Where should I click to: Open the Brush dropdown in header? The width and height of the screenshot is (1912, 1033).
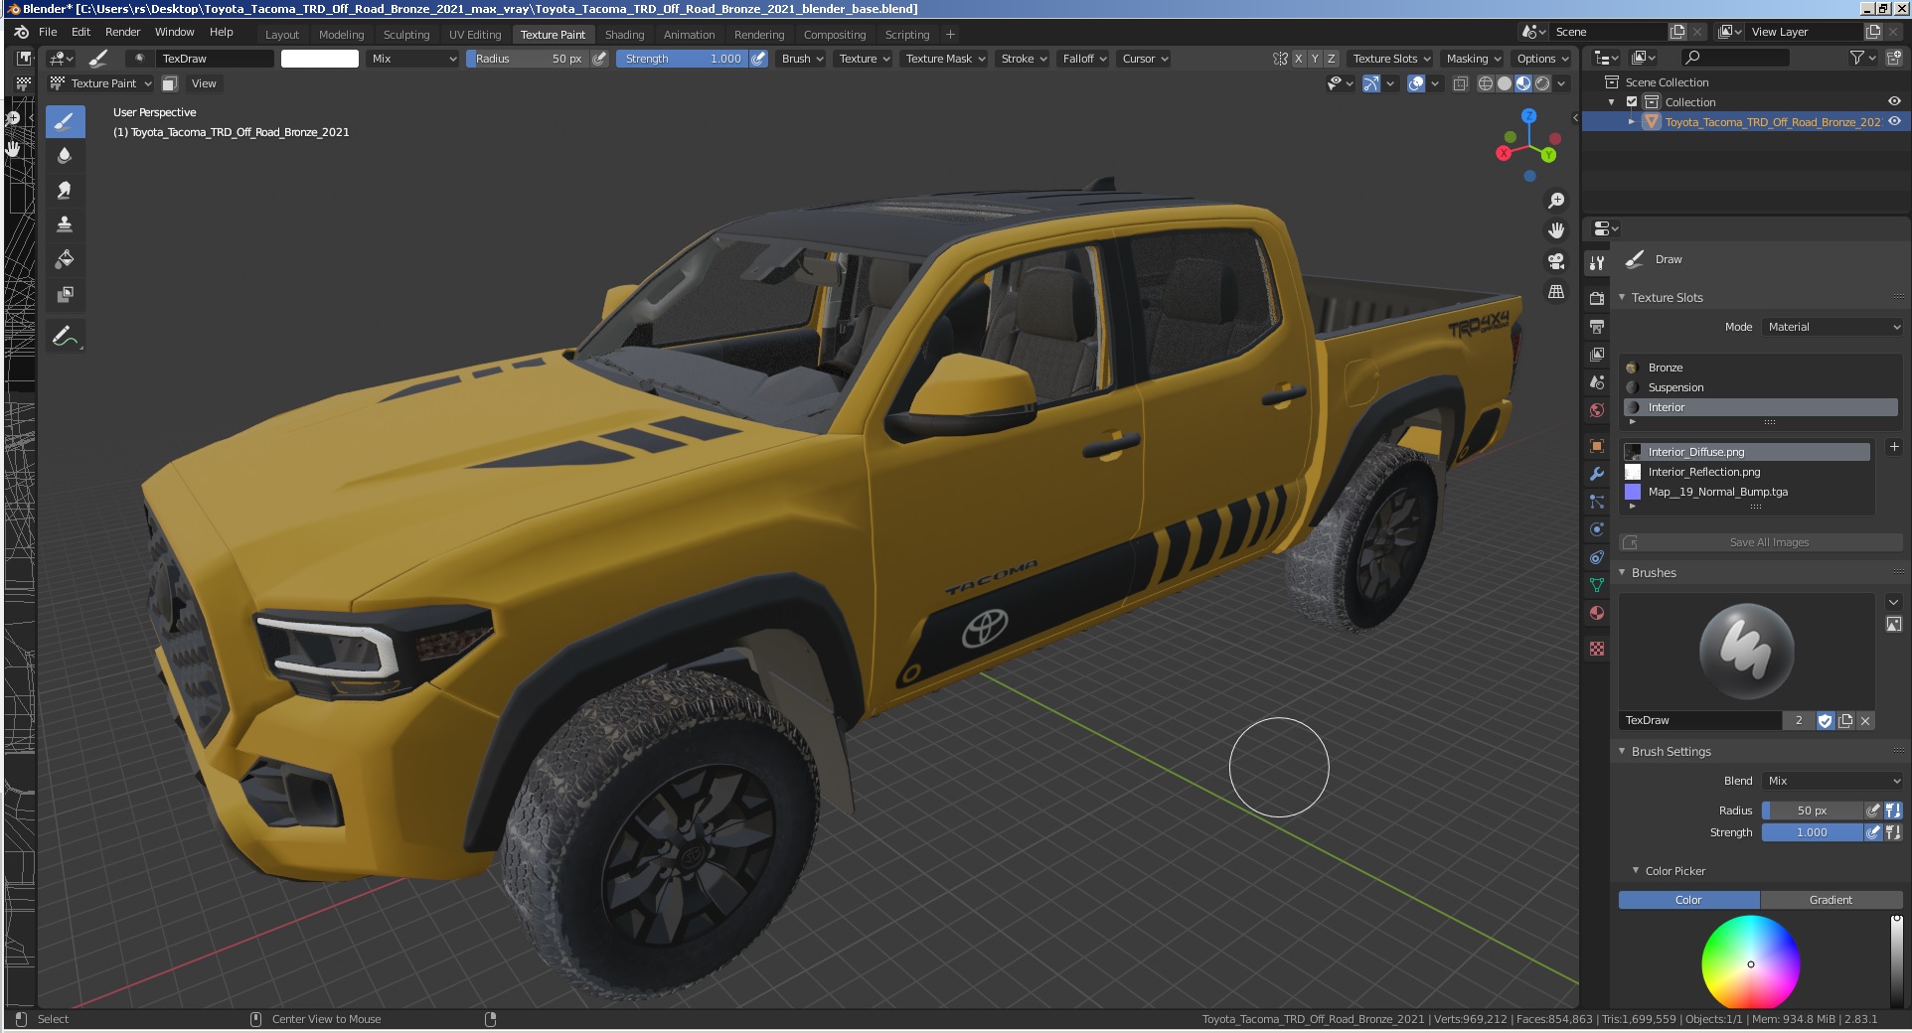coord(802,59)
